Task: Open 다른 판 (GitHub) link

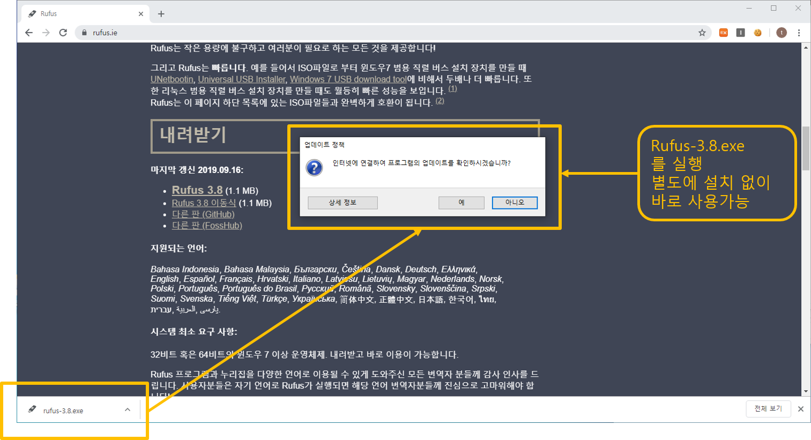Action: [203, 214]
